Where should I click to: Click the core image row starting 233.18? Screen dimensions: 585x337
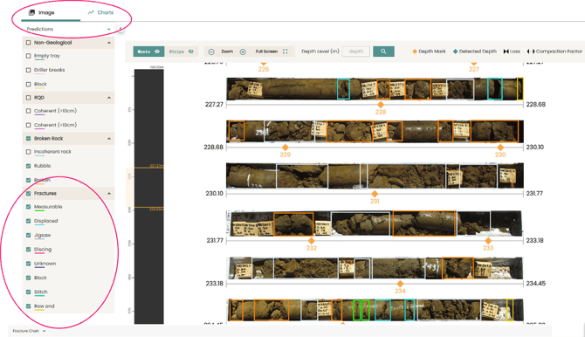(375, 268)
